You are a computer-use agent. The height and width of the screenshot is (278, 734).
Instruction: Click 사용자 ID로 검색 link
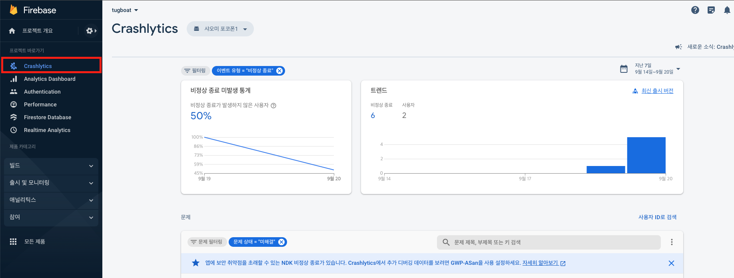[x=657, y=217]
